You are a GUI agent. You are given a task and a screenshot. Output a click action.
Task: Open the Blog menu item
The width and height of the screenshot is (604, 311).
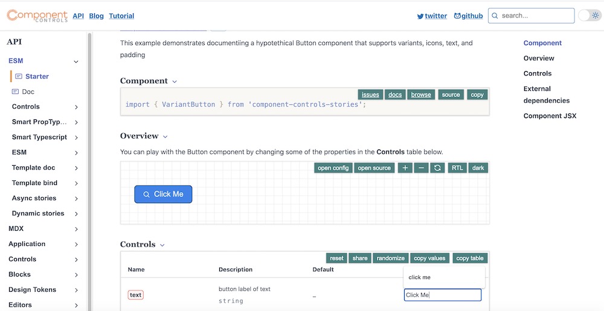click(x=97, y=16)
